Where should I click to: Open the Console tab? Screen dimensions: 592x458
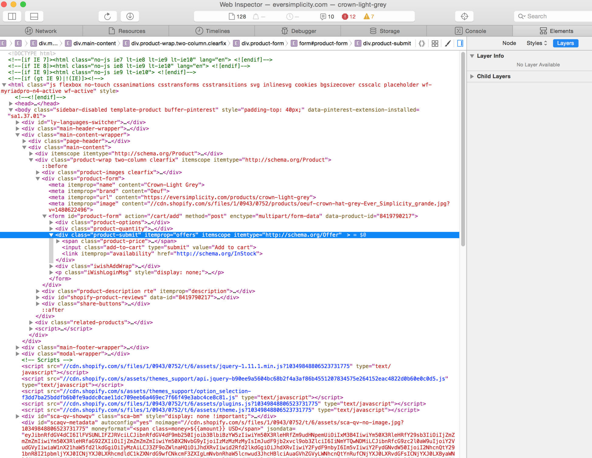click(x=470, y=31)
